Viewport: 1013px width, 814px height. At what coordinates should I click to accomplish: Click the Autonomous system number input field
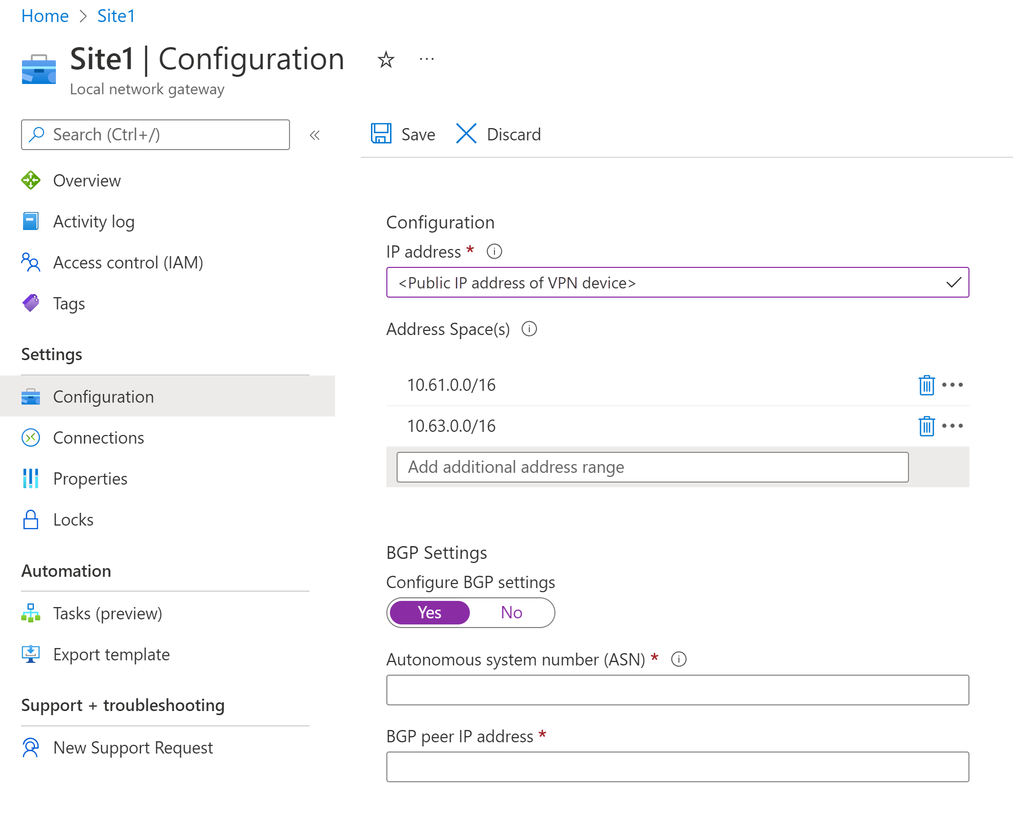pos(677,690)
